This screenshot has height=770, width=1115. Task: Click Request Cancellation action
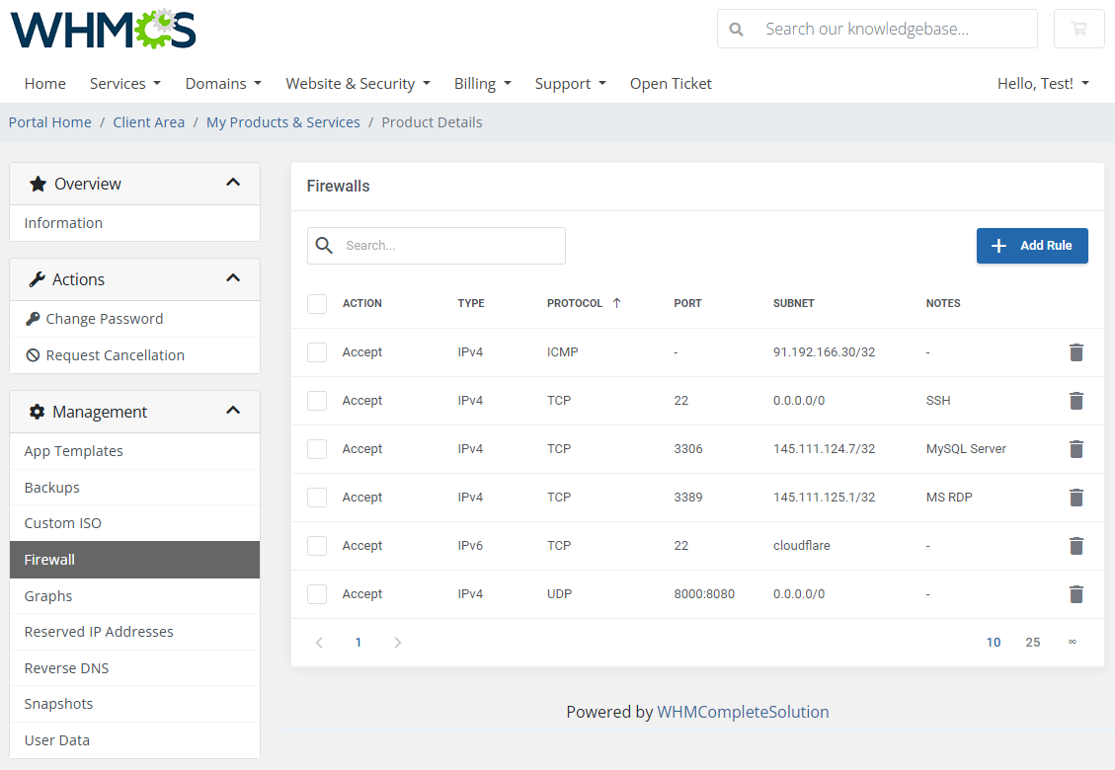134,354
